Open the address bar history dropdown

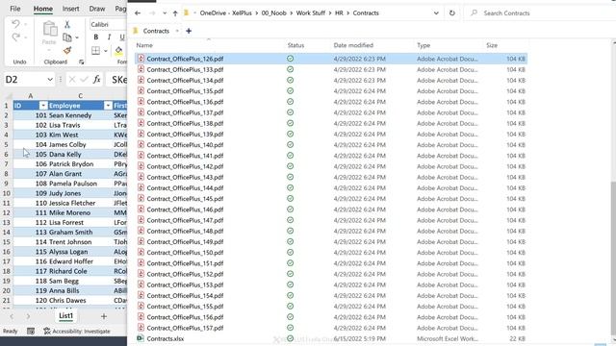click(x=436, y=12)
